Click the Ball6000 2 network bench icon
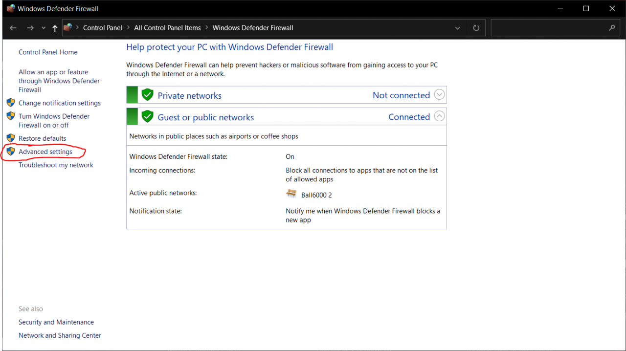Screen dimensions: 626x351 pos(291,194)
